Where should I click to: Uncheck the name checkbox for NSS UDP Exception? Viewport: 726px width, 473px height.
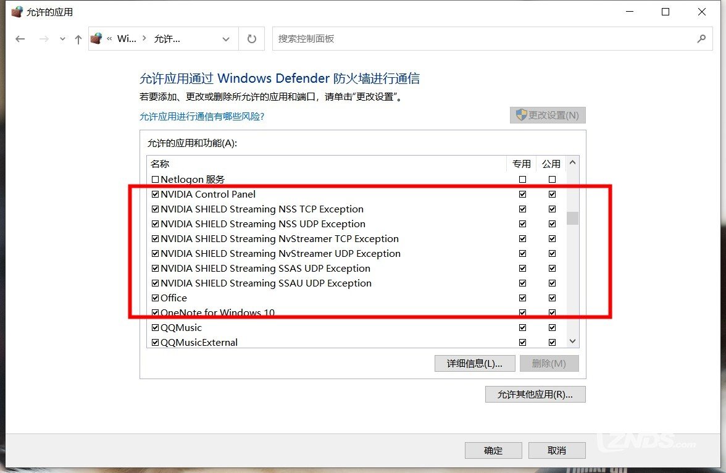tap(155, 224)
